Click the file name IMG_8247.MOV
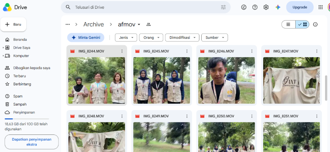Viewport: 330px width, 152px height. [x=286, y=51]
